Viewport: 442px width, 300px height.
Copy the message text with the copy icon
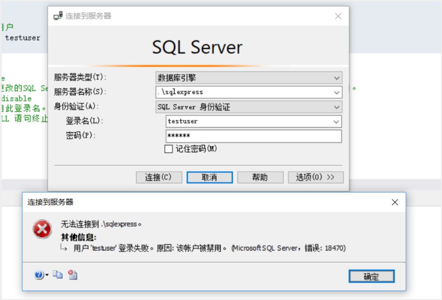(58, 275)
